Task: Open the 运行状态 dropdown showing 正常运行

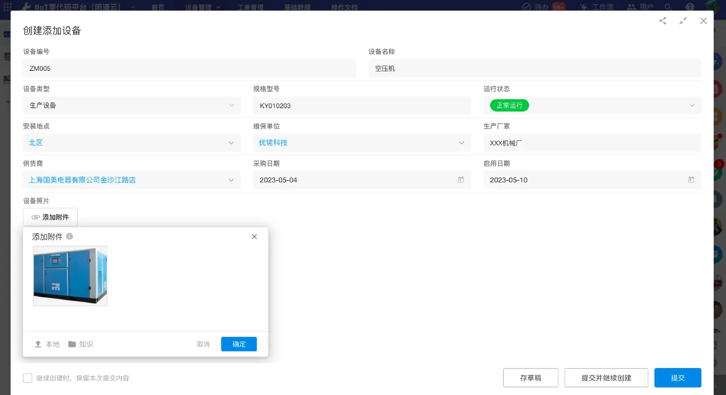Action: tap(692, 105)
